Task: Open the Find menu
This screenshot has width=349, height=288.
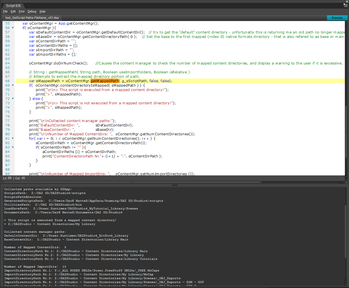Action: point(21,11)
